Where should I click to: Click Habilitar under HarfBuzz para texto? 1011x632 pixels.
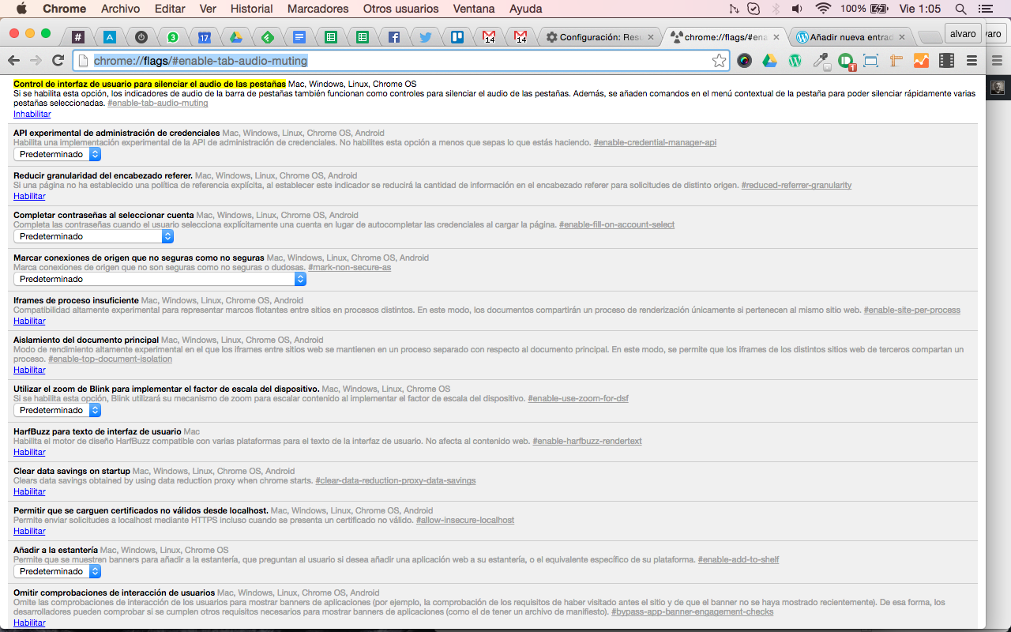click(29, 452)
